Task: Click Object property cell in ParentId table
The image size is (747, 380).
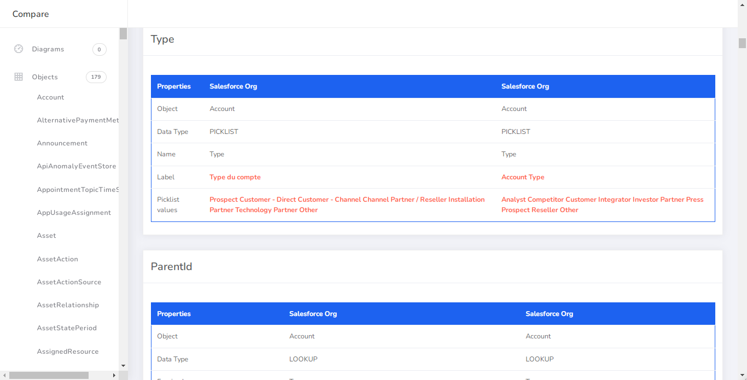Action: tap(167, 336)
